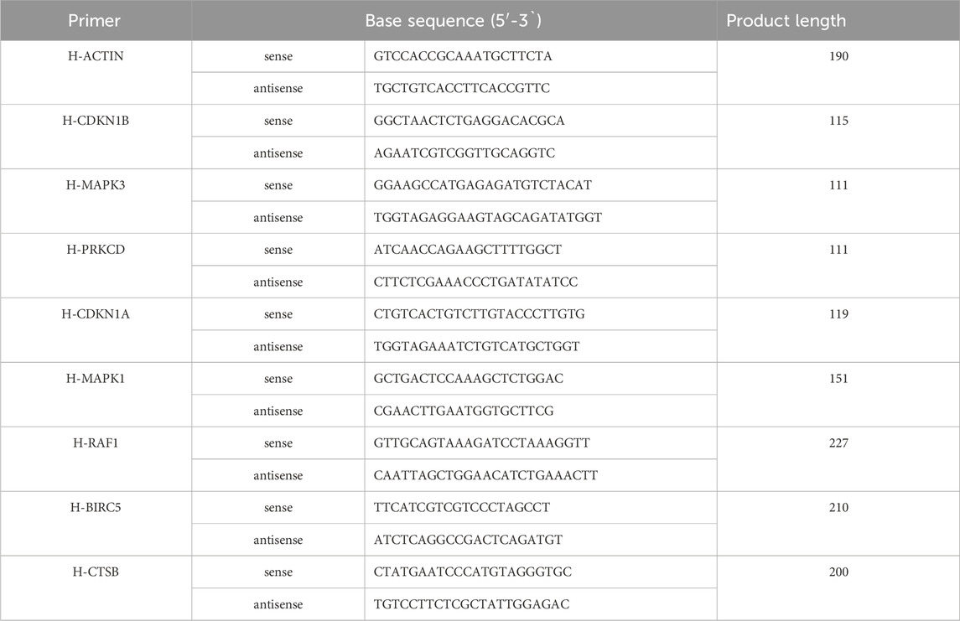Click H-MAPK3 product length 111

(838, 184)
